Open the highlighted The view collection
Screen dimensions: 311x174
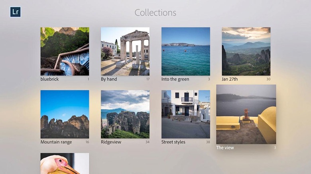(x=246, y=114)
